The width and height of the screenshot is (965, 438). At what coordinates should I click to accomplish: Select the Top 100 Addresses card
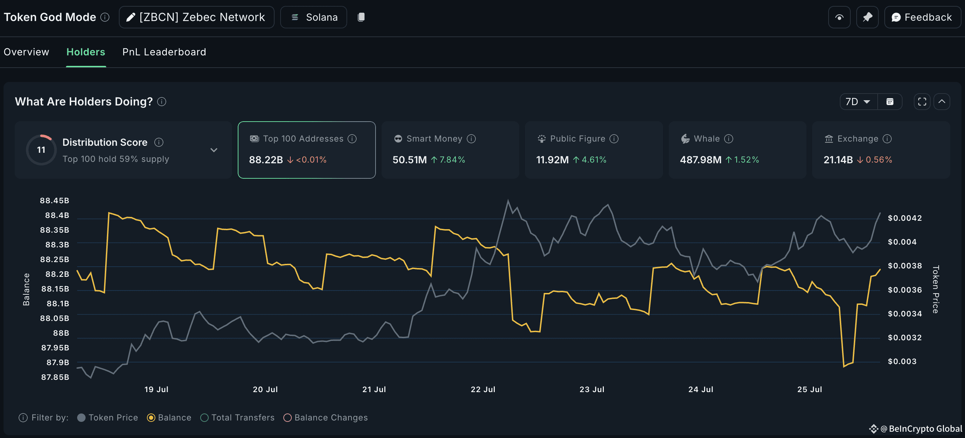(307, 150)
